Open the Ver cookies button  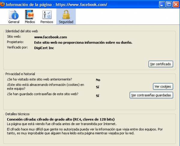163,86
